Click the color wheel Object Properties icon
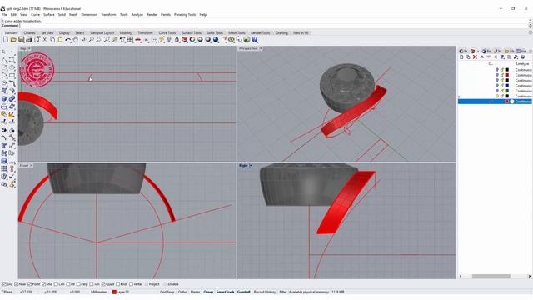Viewport: 533px width, 300px height. [192, 40]
